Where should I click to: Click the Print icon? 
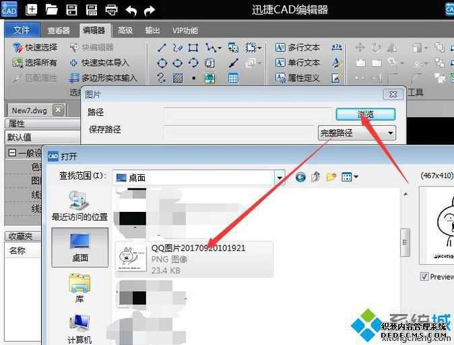[111, 10]
